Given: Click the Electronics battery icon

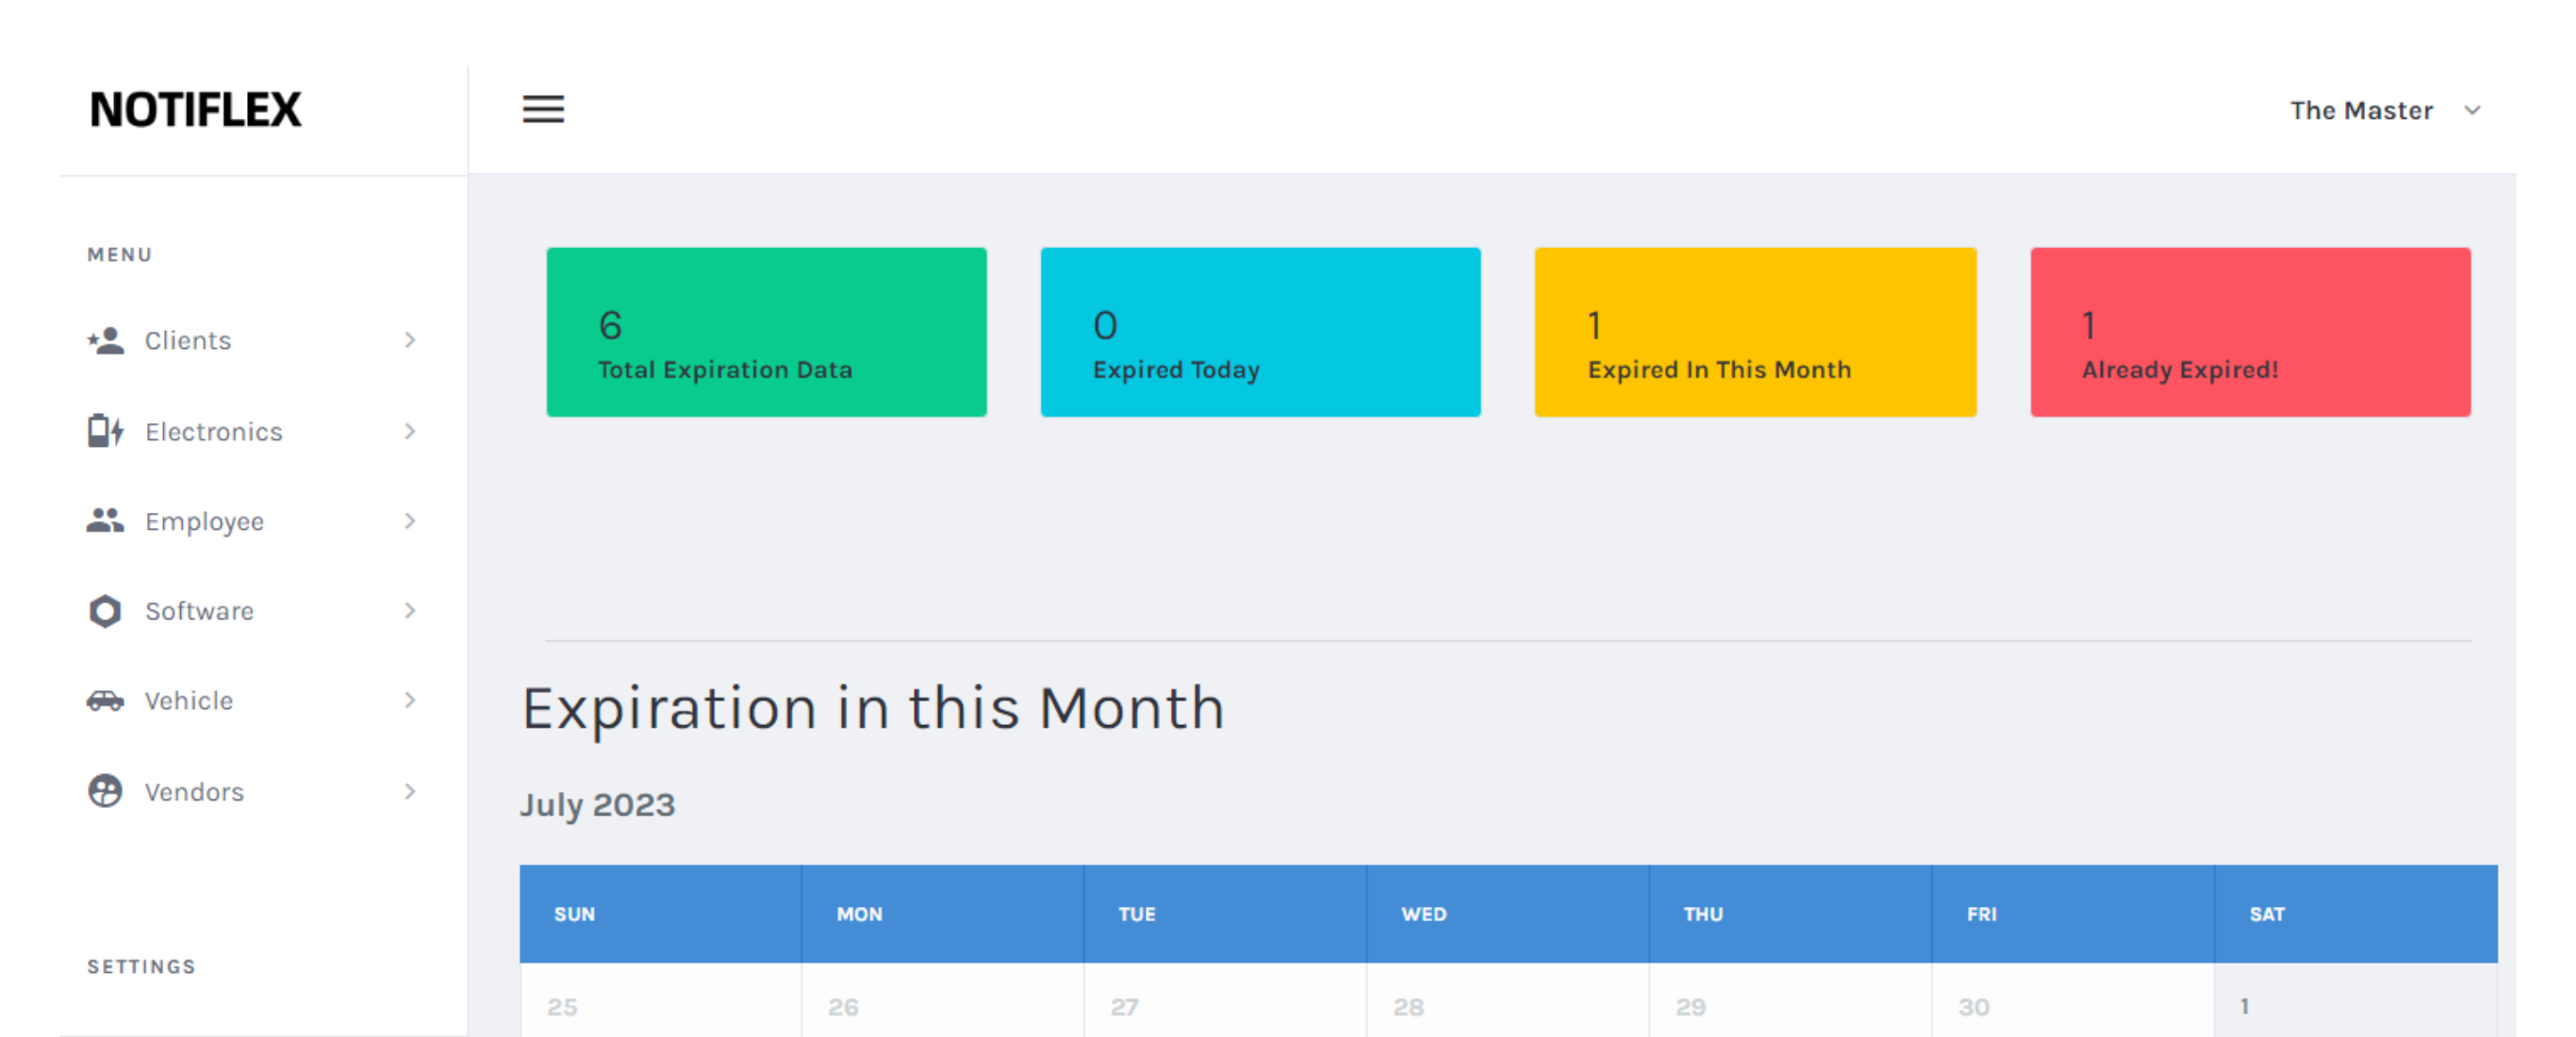Looking at the screenshot, I should 105,431.
